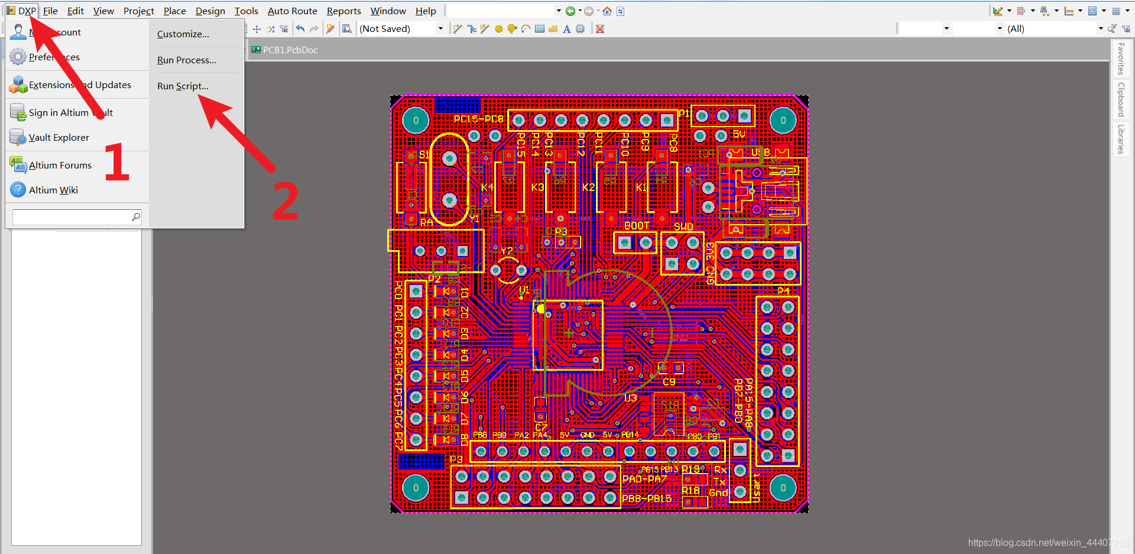Click Browse PCB magnifier icon
The width and height of the screenshot is (1135, 554).
click(347, 28)
